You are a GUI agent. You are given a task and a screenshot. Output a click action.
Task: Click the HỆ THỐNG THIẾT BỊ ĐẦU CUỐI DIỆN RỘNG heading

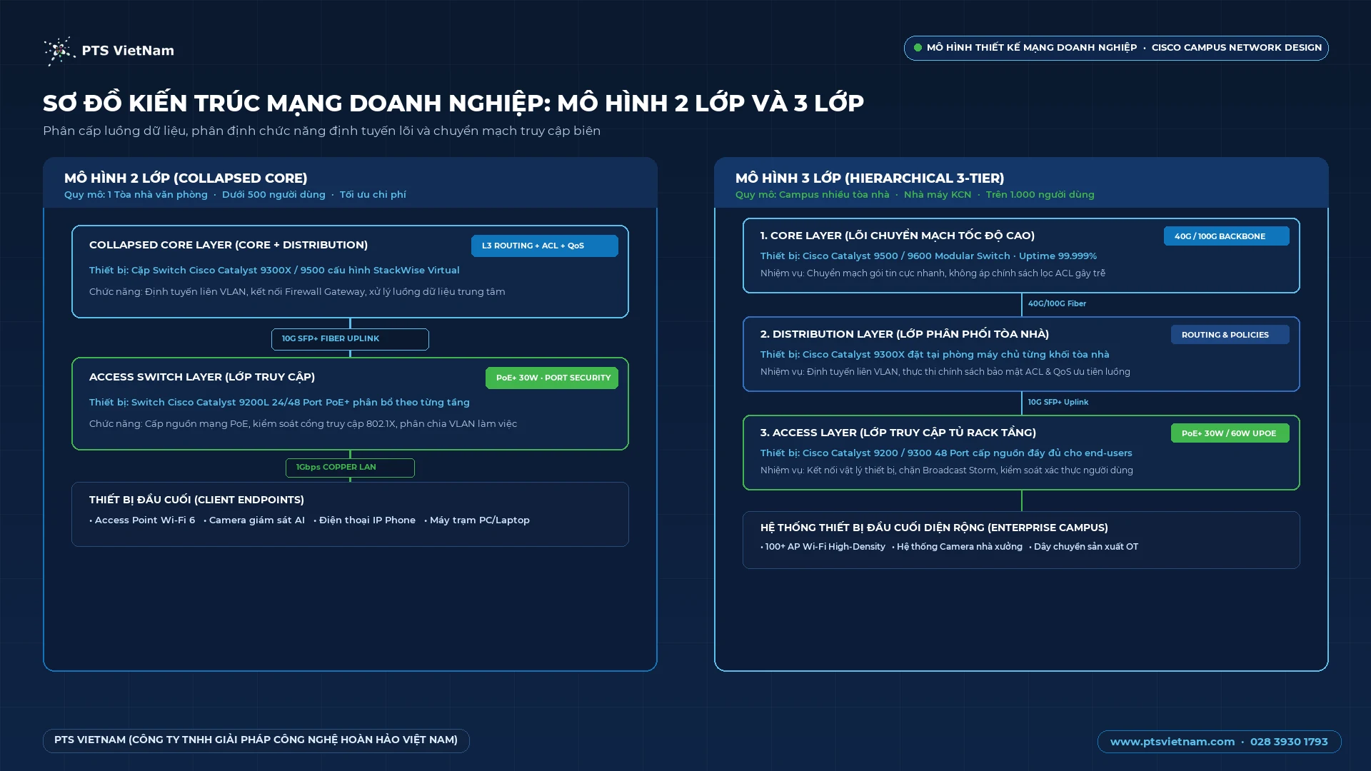[934, 528]
